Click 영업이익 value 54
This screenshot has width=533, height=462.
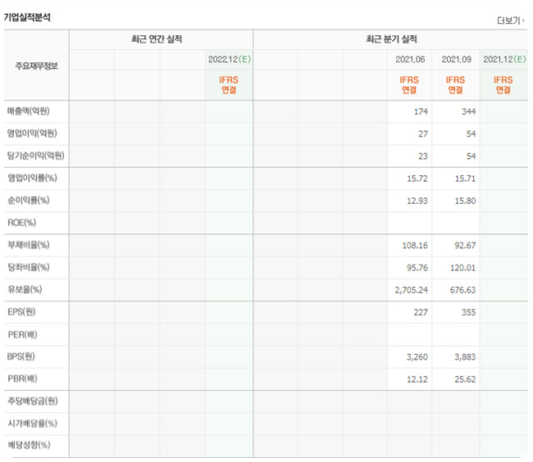(x=471, y=134)
